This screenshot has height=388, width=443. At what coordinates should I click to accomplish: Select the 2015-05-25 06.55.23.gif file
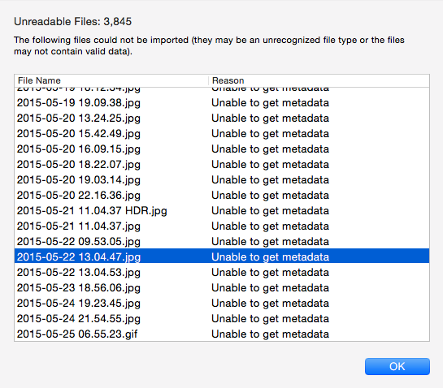click(222, 334)
